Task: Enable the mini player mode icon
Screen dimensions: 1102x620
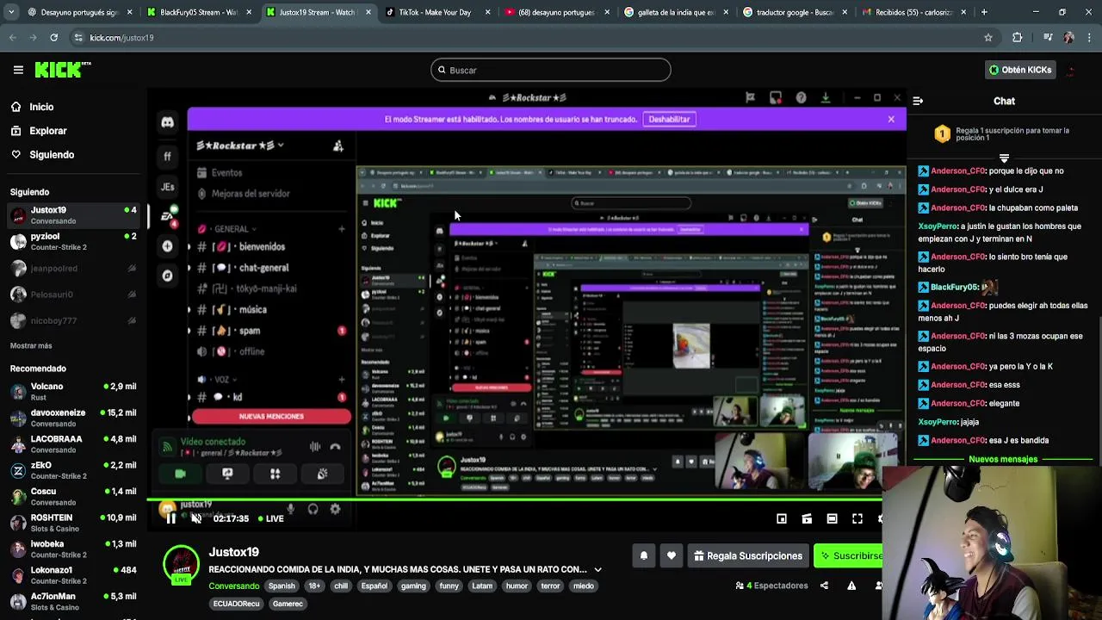Action: click(782, 518)
